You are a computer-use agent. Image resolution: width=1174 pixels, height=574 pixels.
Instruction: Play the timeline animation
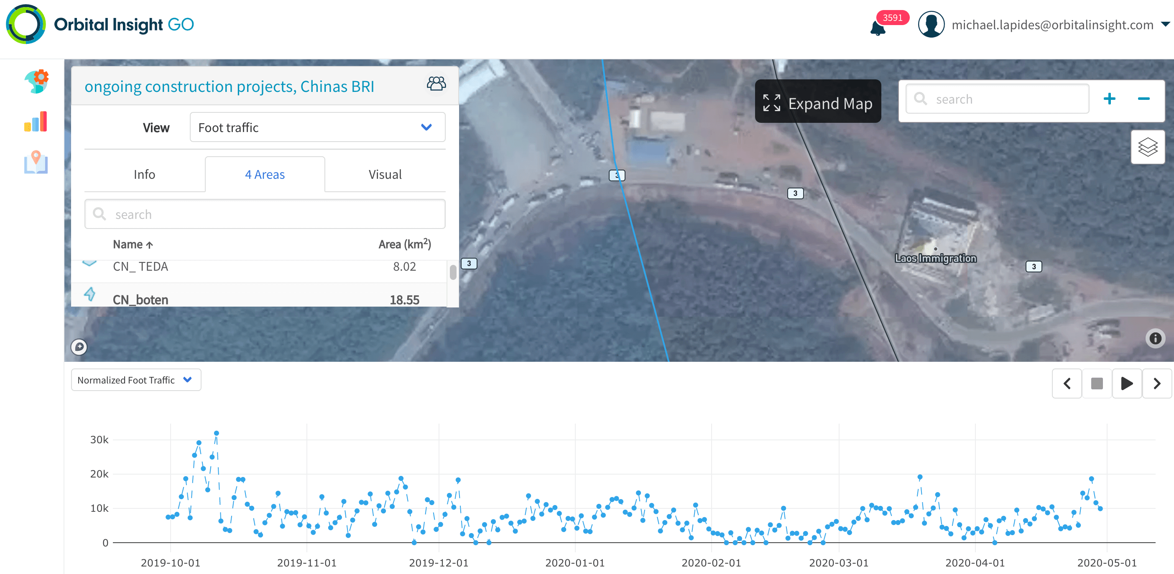(1127, 384)
